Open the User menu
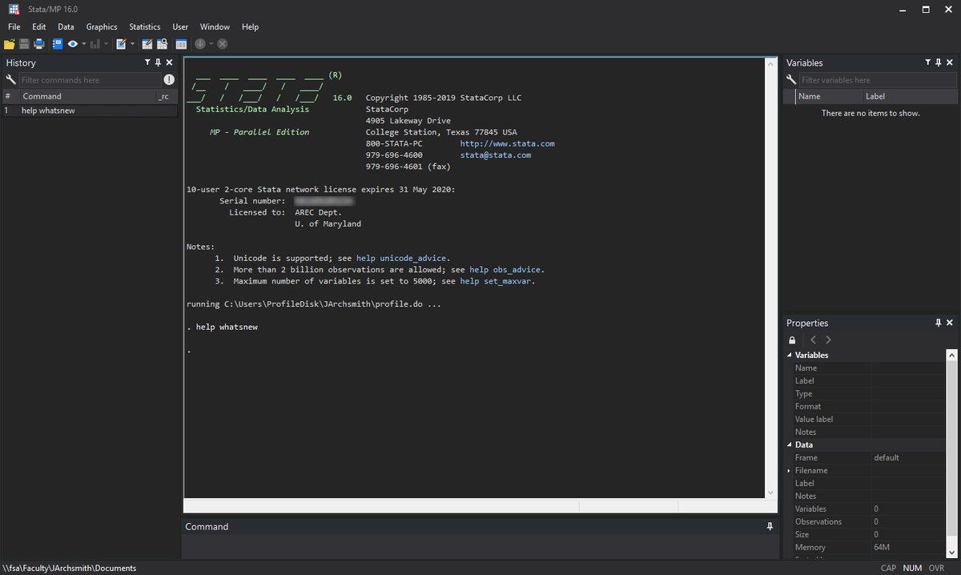The width and height of the screenshot is (961, 575). [180, 26]
